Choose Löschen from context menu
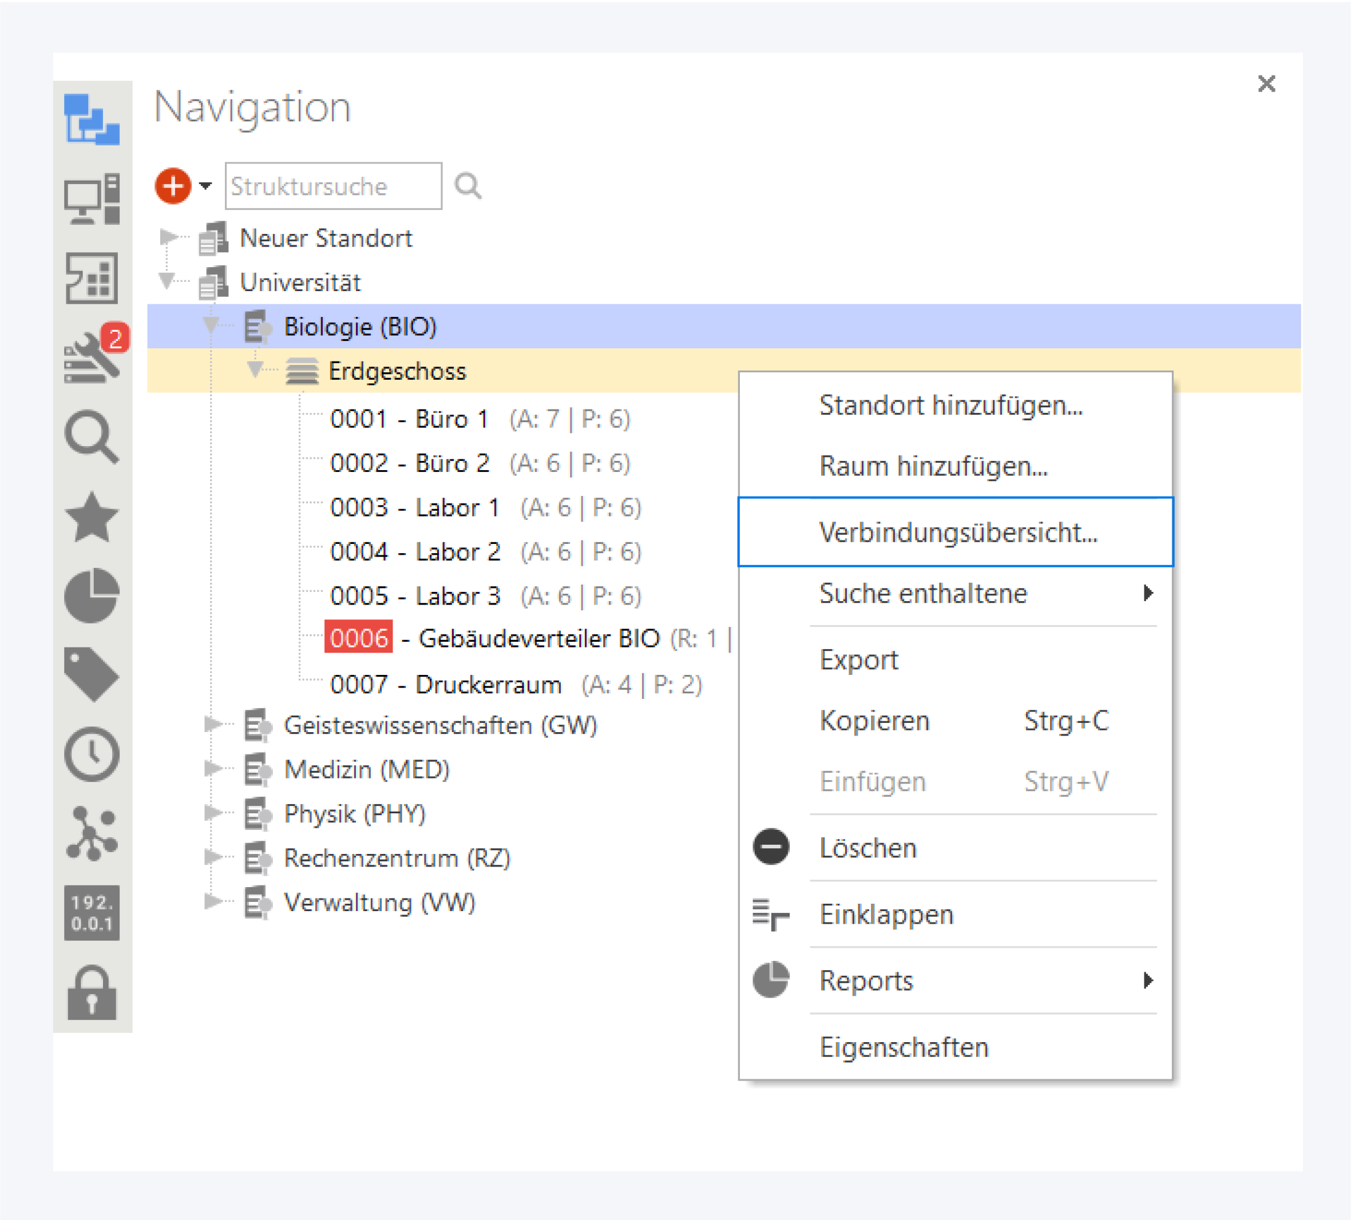Screen dimensions: 1351x1220 click(868, 848)
